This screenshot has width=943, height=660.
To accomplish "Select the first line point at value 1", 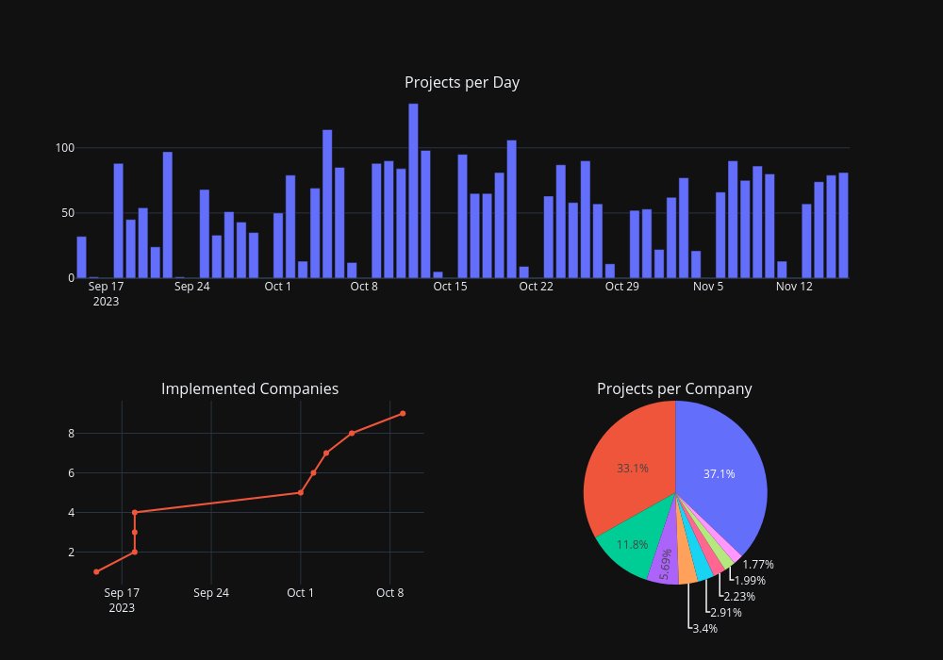I will (x=96, y=571).
